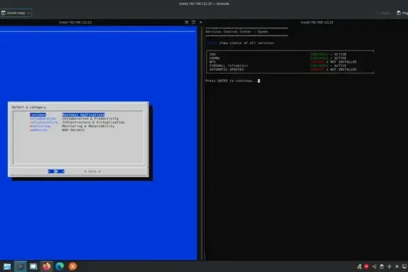
Task: Open the volume tray icon
Action: coord(374,267)
